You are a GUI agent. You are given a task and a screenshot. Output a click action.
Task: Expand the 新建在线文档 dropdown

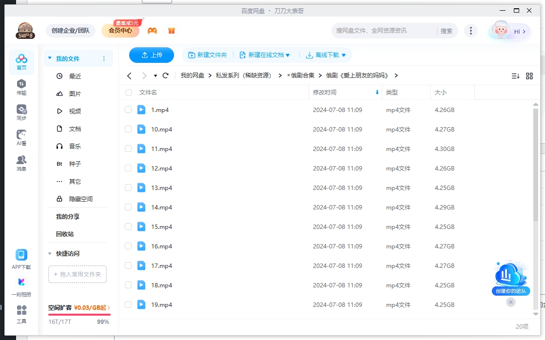pos(266,55)
